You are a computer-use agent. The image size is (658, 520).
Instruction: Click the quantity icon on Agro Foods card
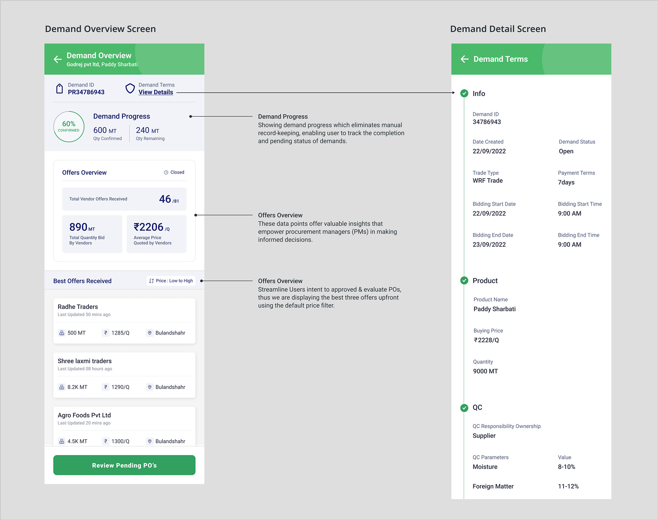point(62,441)
